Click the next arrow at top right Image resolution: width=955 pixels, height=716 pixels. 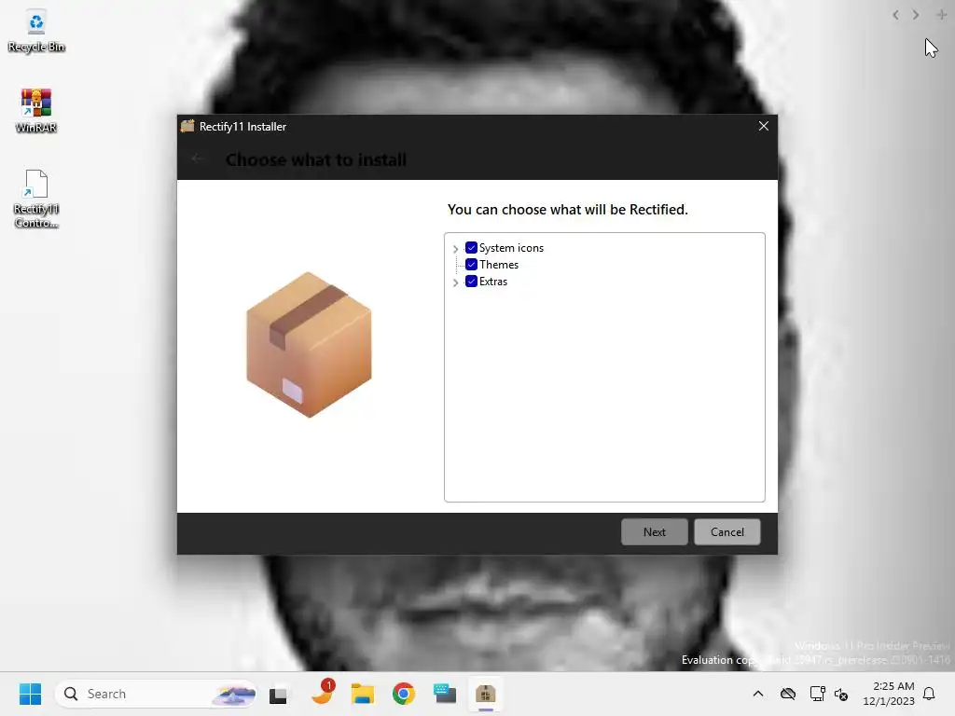[916, 15]
